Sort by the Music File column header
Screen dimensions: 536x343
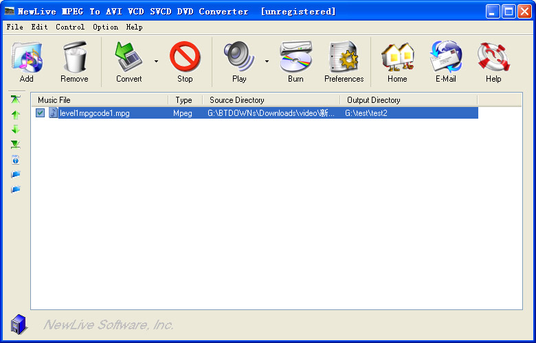pos(100,100)
